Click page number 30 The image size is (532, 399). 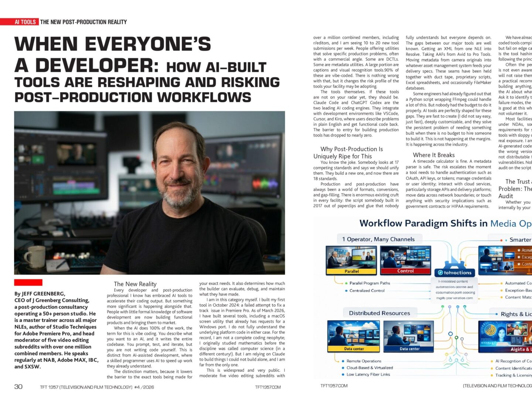[x=18, y=387]
